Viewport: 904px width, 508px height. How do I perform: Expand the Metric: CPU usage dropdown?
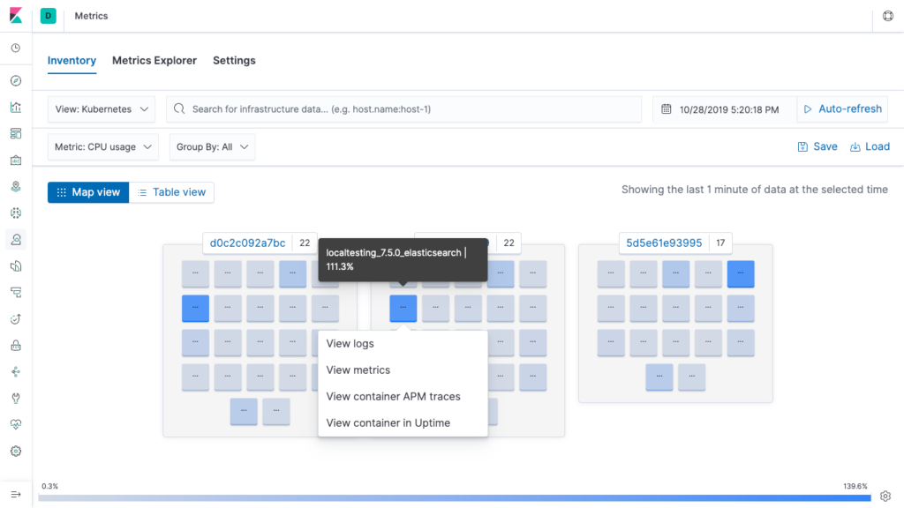(x=103, y=147)
